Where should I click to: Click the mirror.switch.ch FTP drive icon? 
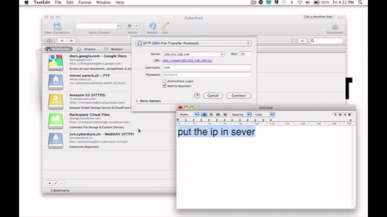(x=56, y=82)
